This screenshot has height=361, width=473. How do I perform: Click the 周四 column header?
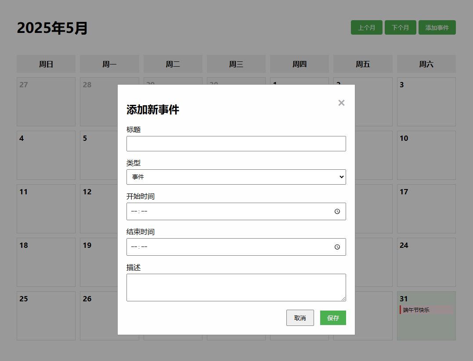[300, 64]
